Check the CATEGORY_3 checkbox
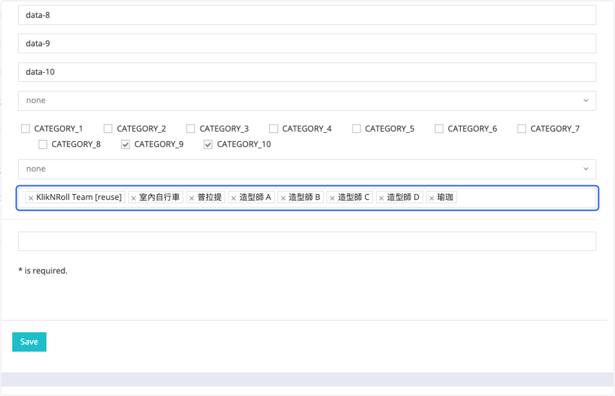The height and width of the screenshot is (396, 615). coord(191,129)
